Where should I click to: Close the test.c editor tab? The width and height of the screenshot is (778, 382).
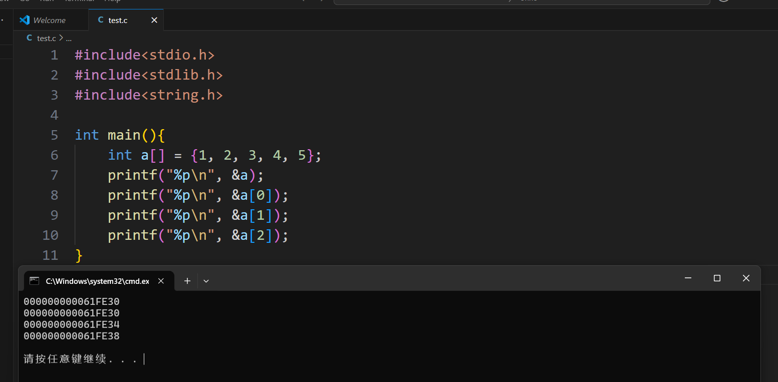point(154,20)
